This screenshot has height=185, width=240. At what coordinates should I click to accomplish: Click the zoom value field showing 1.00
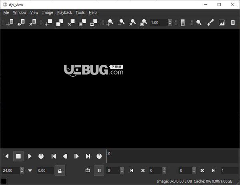(x=158, y=23)
